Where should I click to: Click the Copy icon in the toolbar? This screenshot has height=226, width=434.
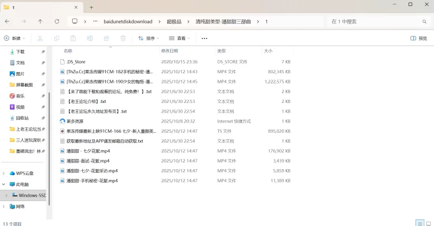(56, 38)
